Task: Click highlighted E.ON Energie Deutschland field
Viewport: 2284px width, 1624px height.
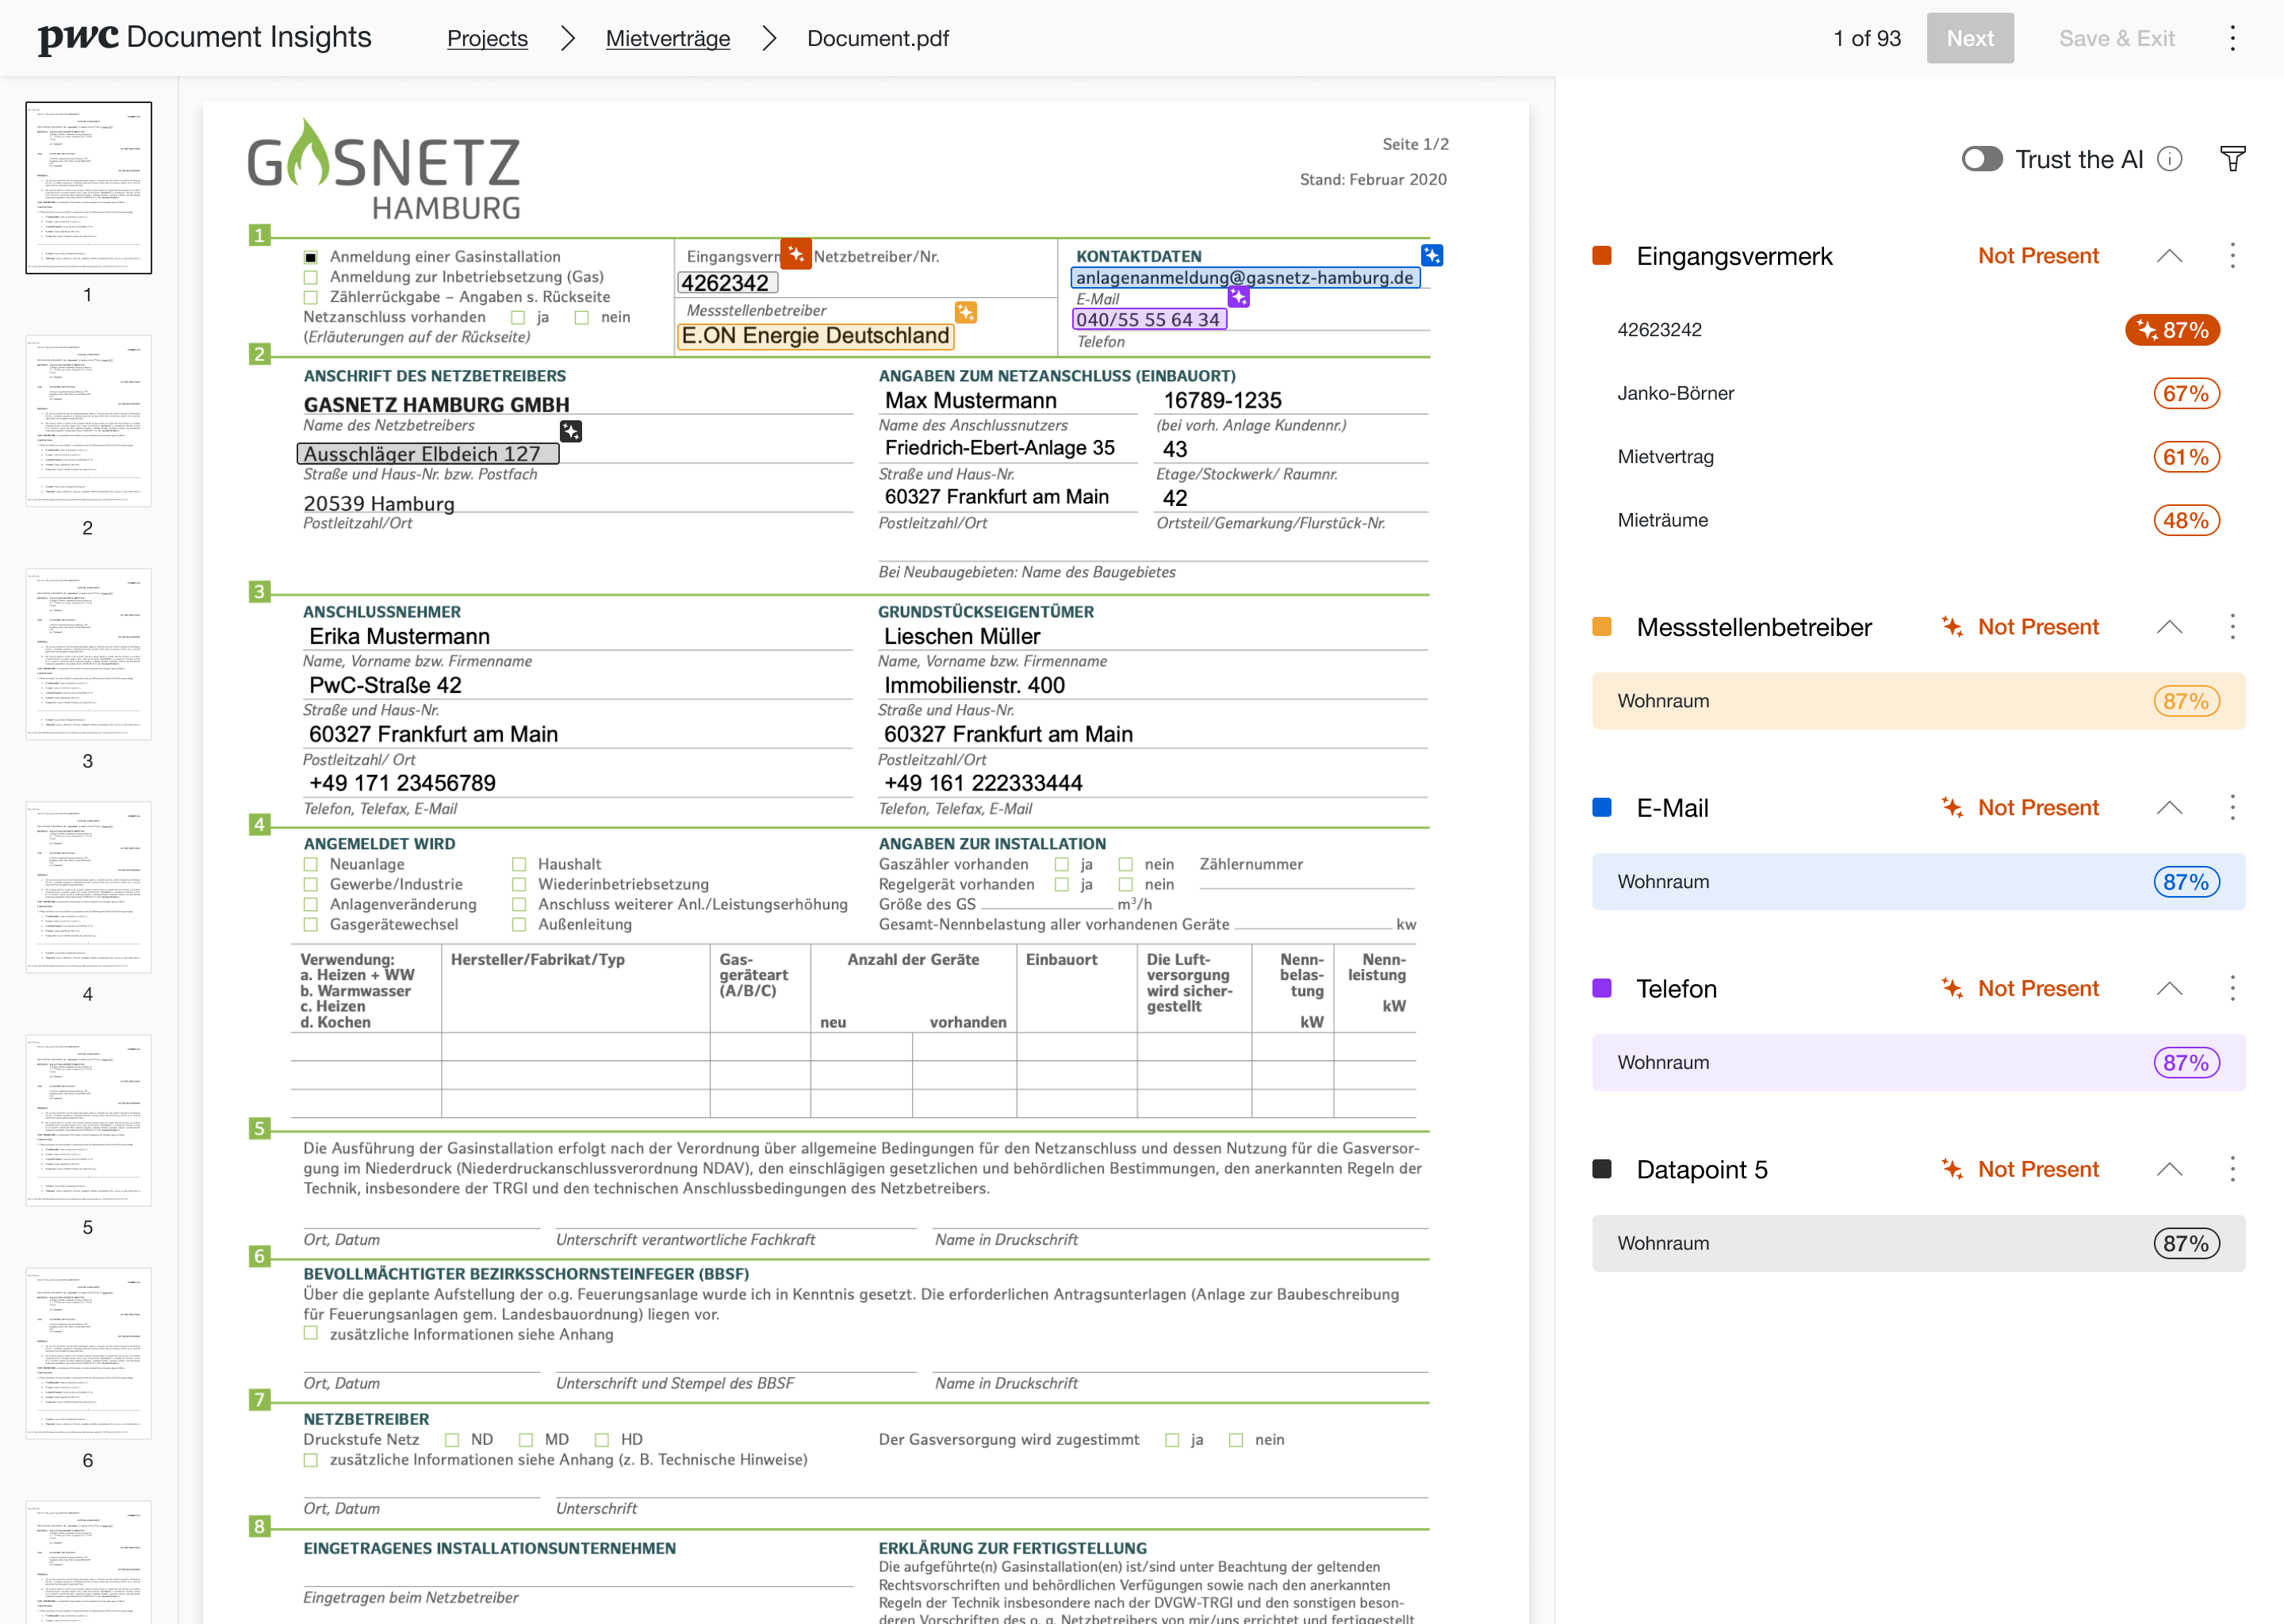Action: [816, 336]
